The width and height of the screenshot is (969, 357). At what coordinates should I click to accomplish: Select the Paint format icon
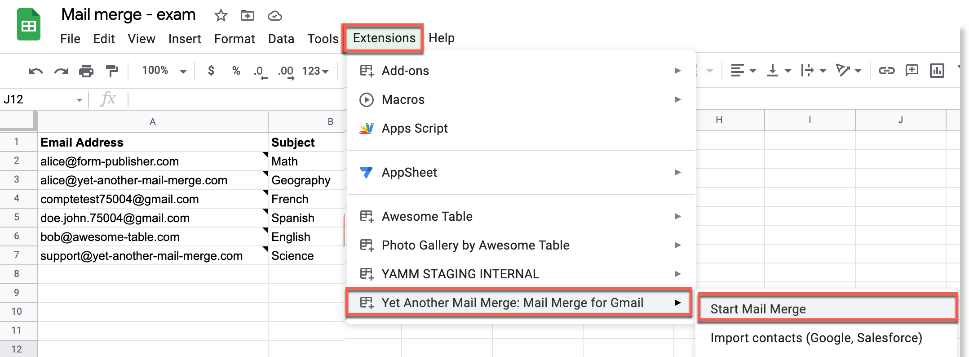click(x=111, y=71)
